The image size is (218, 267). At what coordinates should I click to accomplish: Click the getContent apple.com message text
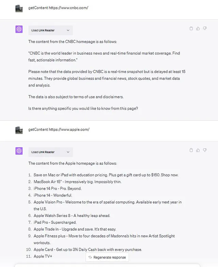[59, 130]
